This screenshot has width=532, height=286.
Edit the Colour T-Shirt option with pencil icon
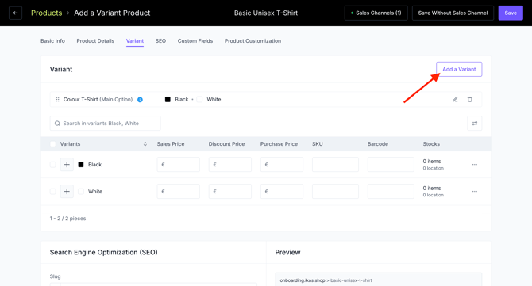[x=455, y=100]
